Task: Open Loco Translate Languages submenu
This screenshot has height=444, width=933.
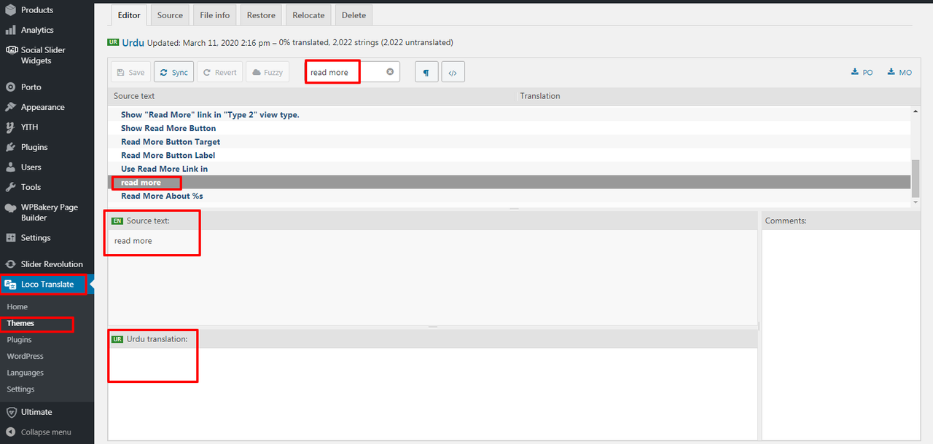Action: point(25,373)
